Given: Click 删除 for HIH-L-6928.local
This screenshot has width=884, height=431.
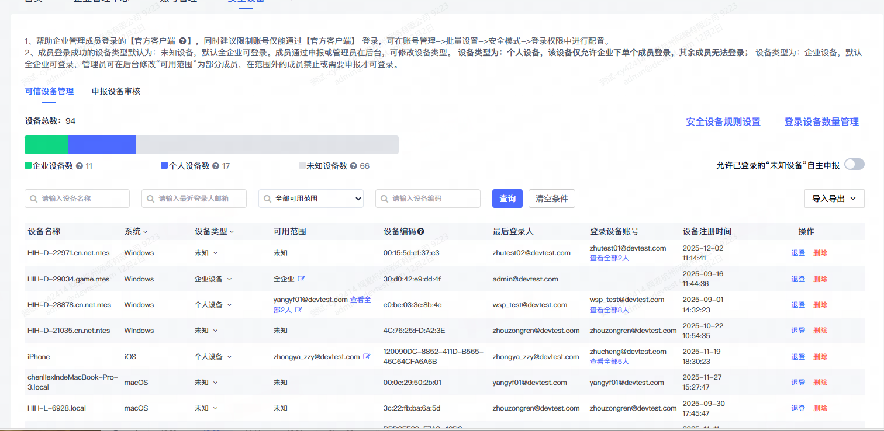Looking at the screenshot, I should click(x=820, y=408).
